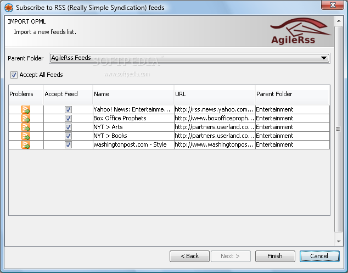Go to previous step with Back button
The image size is (348, 273).
(x=189, y=256)
